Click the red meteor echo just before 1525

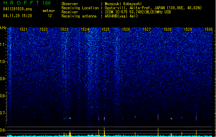click(99, 119)
